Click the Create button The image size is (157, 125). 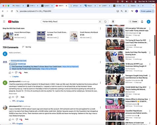(133, 22)
